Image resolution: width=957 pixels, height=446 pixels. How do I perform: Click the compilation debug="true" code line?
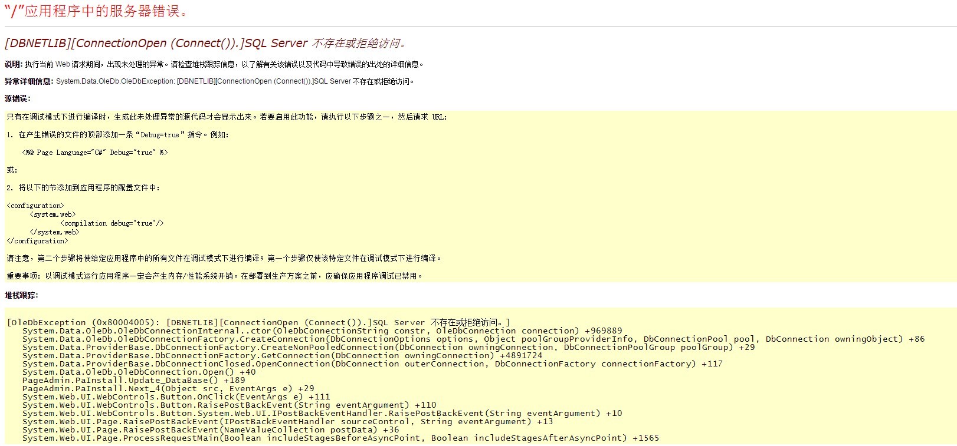coord(112,223)
